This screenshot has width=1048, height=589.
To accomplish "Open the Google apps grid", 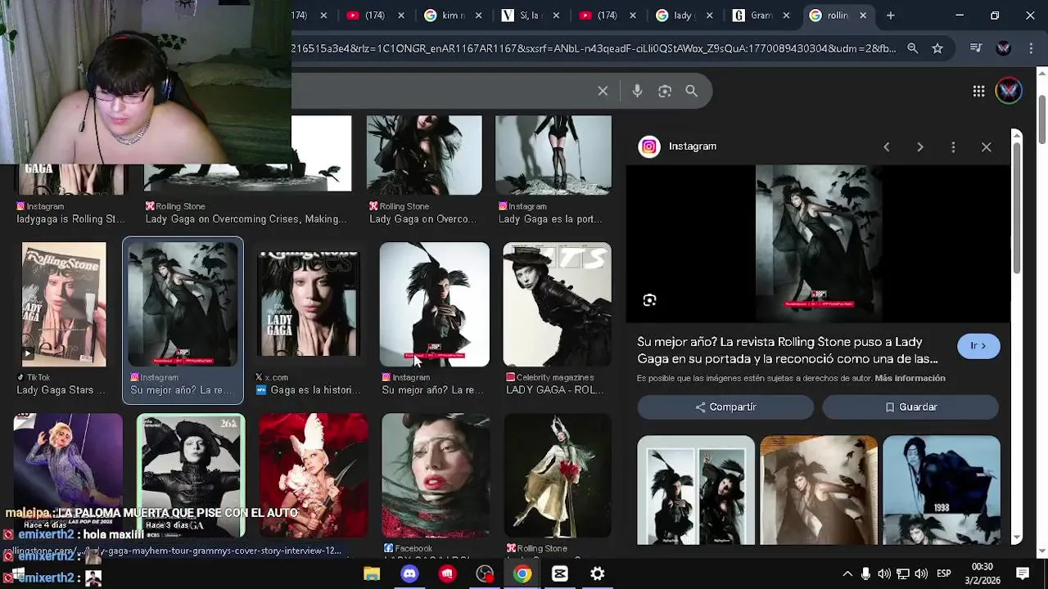I will click(978, 91).
